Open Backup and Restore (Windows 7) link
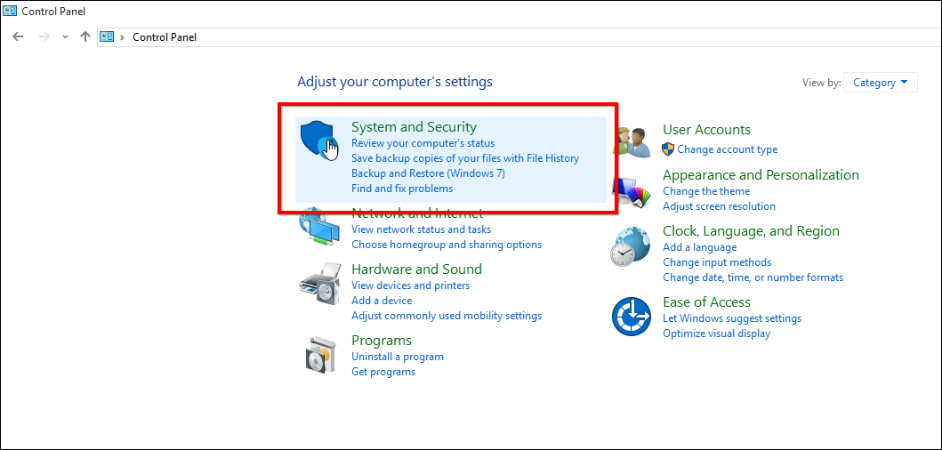Viewport: 942px width, 450px height. [429, 173]
